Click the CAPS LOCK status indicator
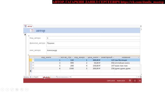Screen dimensions: 165x92 111,81
